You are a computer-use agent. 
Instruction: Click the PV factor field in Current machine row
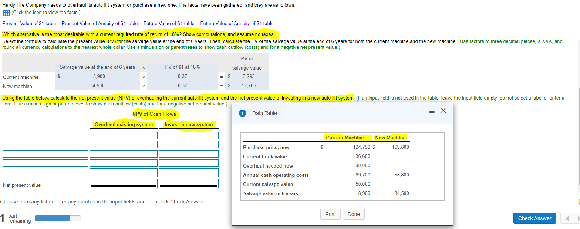click(182, 77)
